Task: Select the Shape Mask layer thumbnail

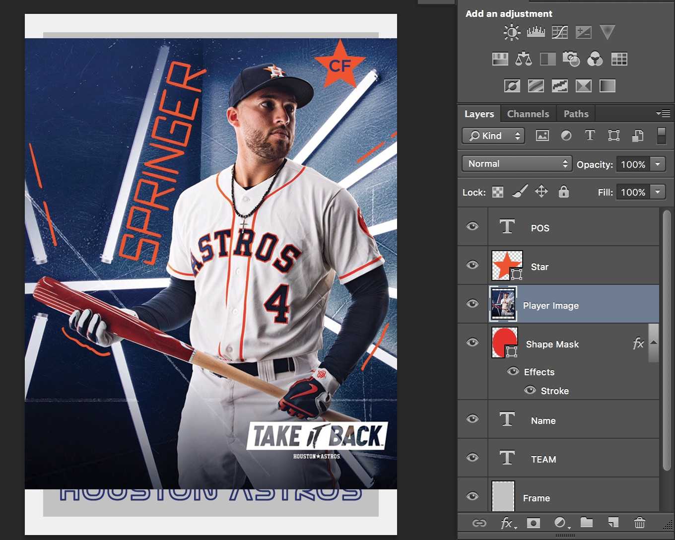Action: point(505,343)
